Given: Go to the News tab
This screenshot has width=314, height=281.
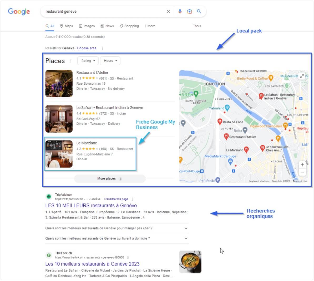Looking at the screenshot, I should click(x=107, y=26).
